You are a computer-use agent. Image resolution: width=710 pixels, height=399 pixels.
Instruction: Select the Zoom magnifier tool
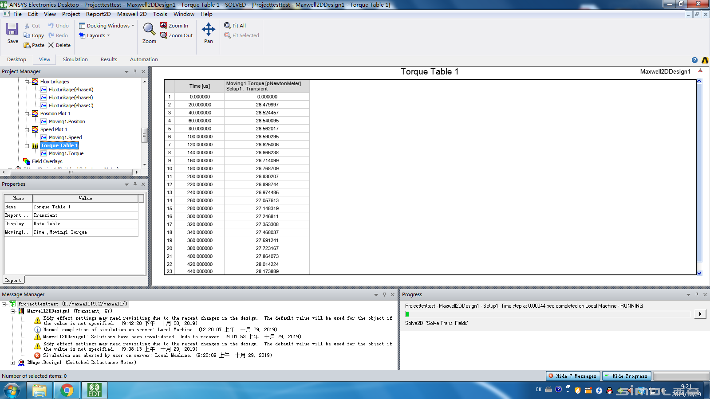(149, 33)
